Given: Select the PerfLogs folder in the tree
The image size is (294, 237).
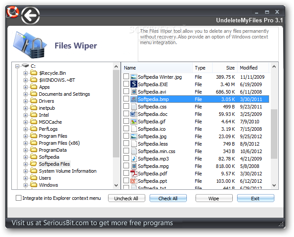Looking at the screenshot, I should (48, 129).
